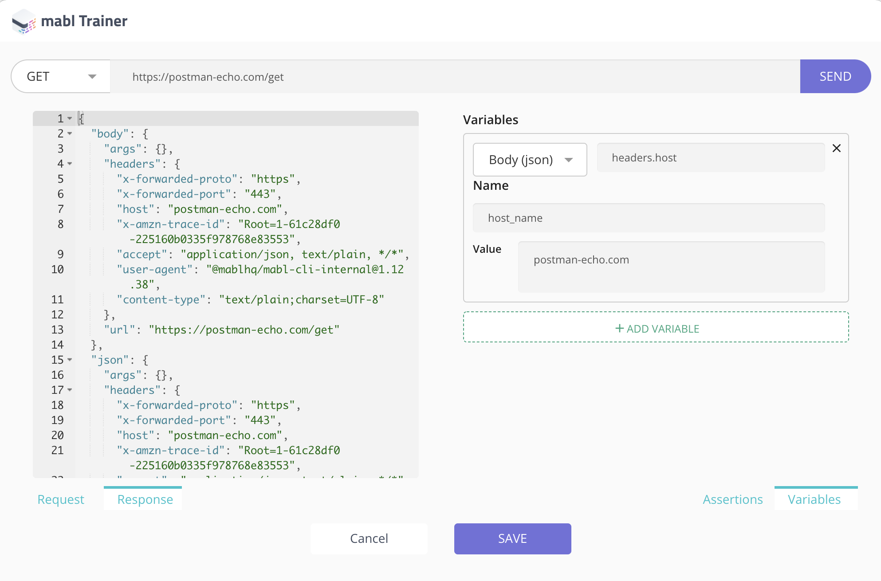Click "args" entry on line 3

pyautogui.click(x=138, y=149)
